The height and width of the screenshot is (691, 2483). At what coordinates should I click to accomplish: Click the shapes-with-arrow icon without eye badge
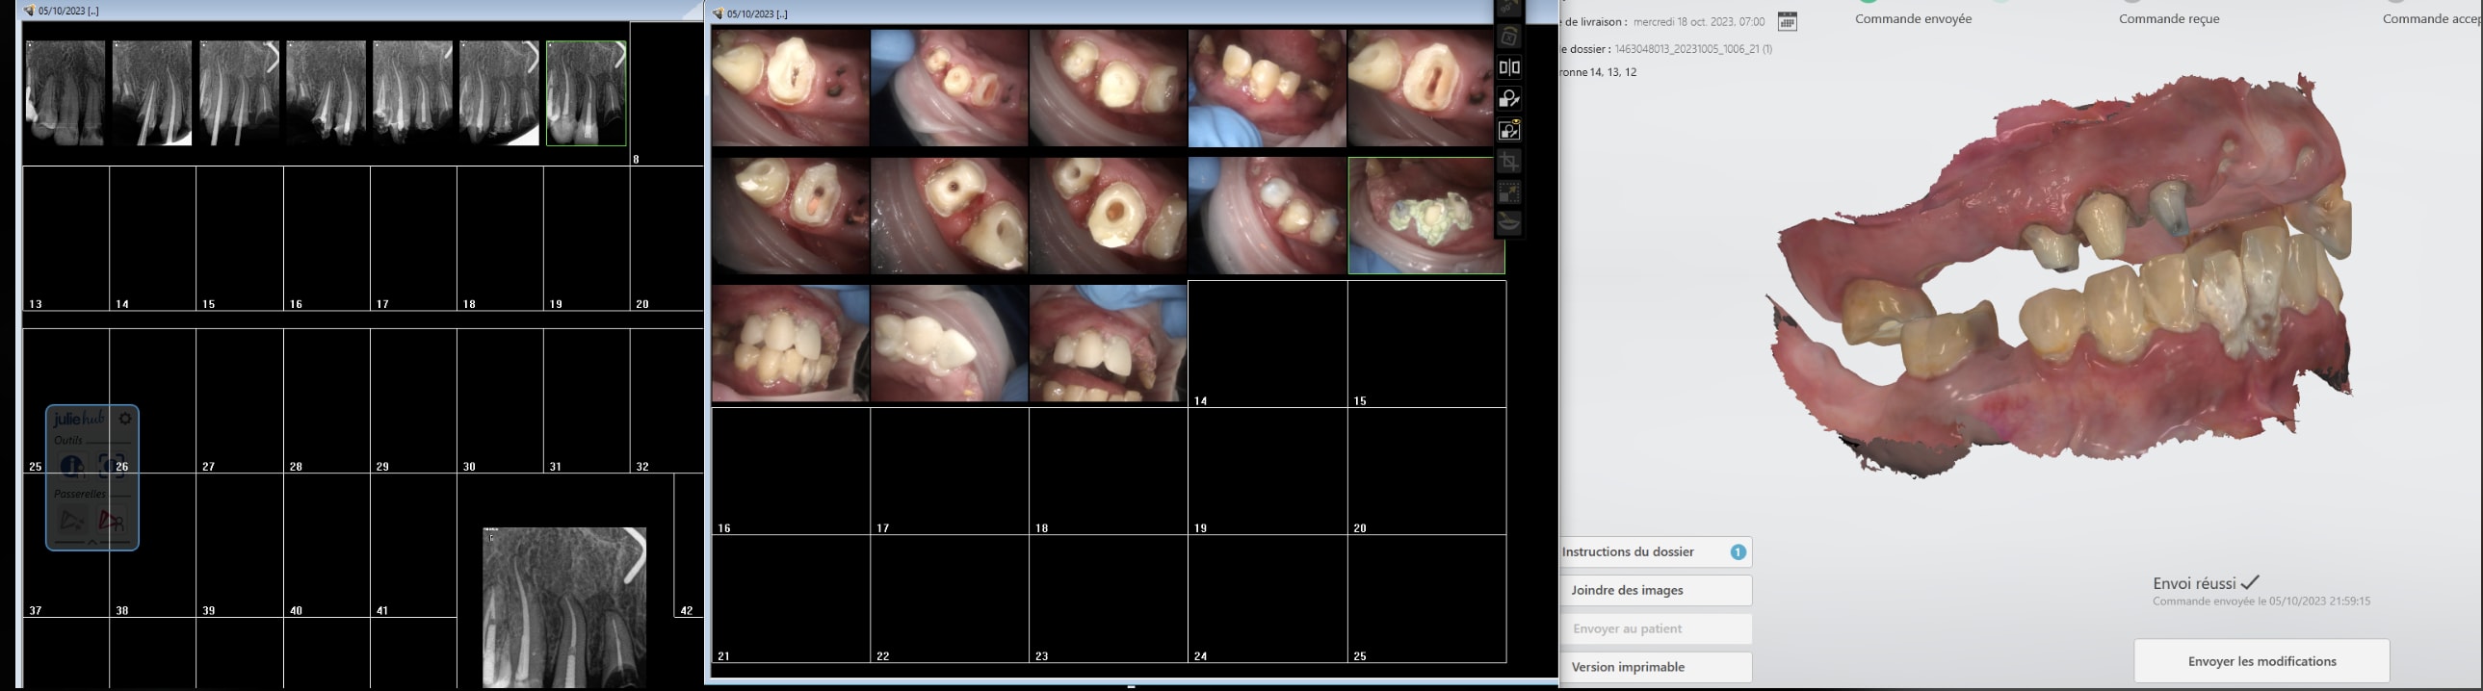[1508, 99]
